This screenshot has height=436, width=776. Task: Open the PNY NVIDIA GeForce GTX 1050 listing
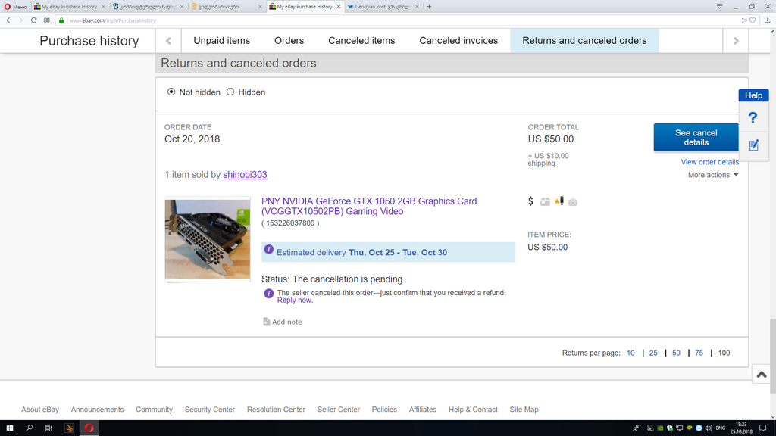tap(369, 206)
